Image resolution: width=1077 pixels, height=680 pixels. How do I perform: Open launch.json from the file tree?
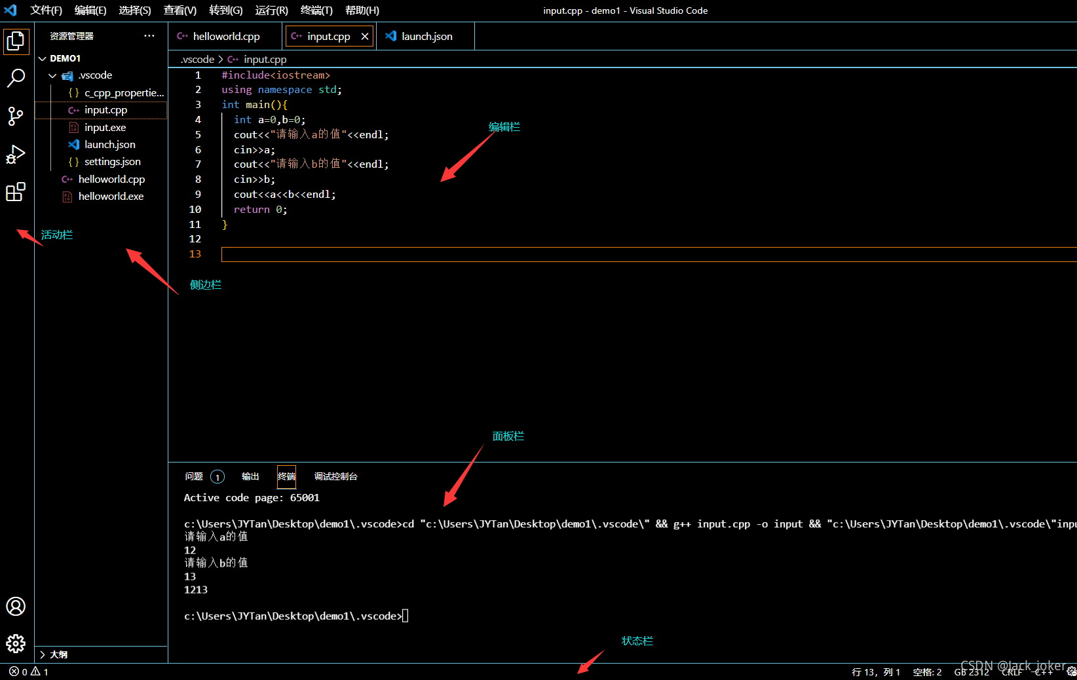102,144
